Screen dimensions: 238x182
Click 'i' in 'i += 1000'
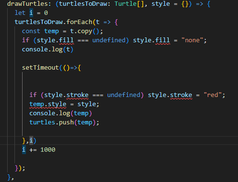click(x=24, y=150)
